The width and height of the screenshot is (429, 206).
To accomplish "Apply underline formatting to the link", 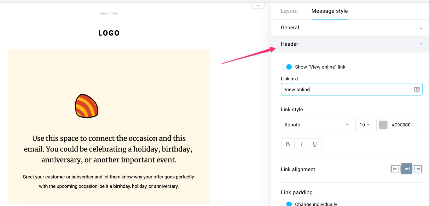I will (x=314, y=144).
